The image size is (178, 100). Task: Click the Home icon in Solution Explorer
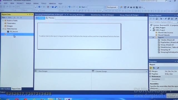click(x=157, y=19)
